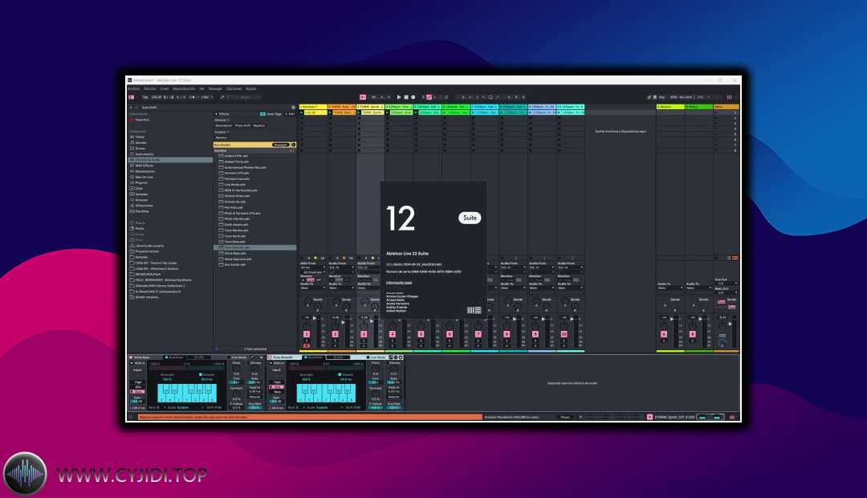
Task: Open Librería del usuario in places
Action: [149, 246]
